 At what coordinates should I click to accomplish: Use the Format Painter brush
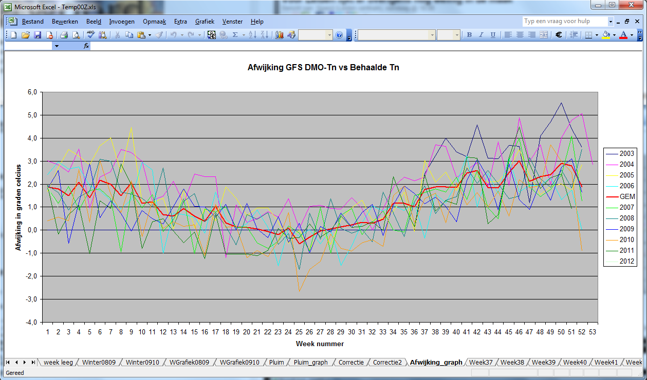click(x=159, y=35)
